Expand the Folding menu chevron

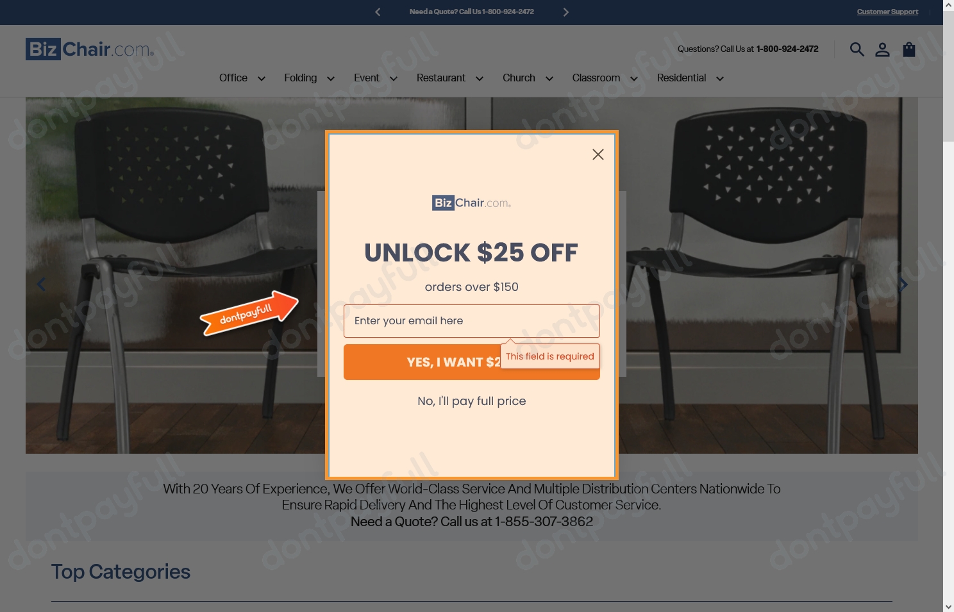(331, 79)
